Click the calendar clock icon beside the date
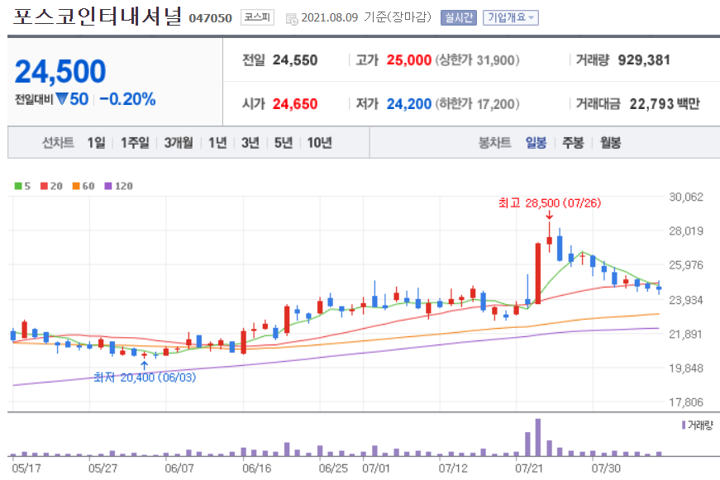The width and height of the screenshot is (720, 480). coord(292,19)
